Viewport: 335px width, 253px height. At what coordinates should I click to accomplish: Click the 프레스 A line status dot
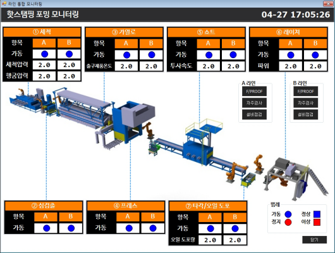click(129, 228)
